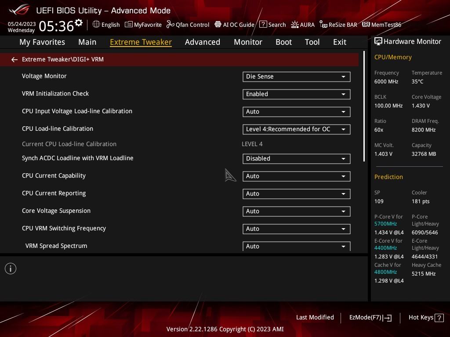Viewport: 450px width, 337px height.
Task: Click the CPU Load-line Calibration label
Action: [x=58, y=129]
